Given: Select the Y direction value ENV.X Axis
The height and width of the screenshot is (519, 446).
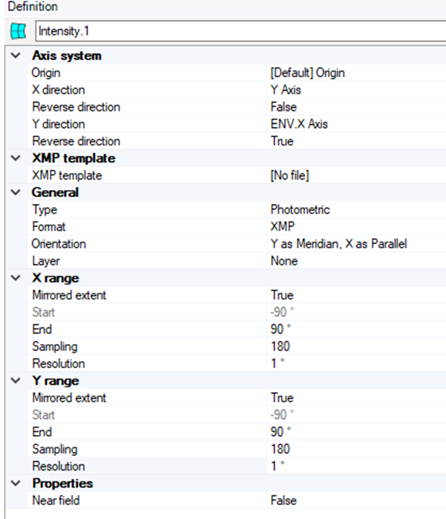Looking at the screenshot, I should [357, 124].
